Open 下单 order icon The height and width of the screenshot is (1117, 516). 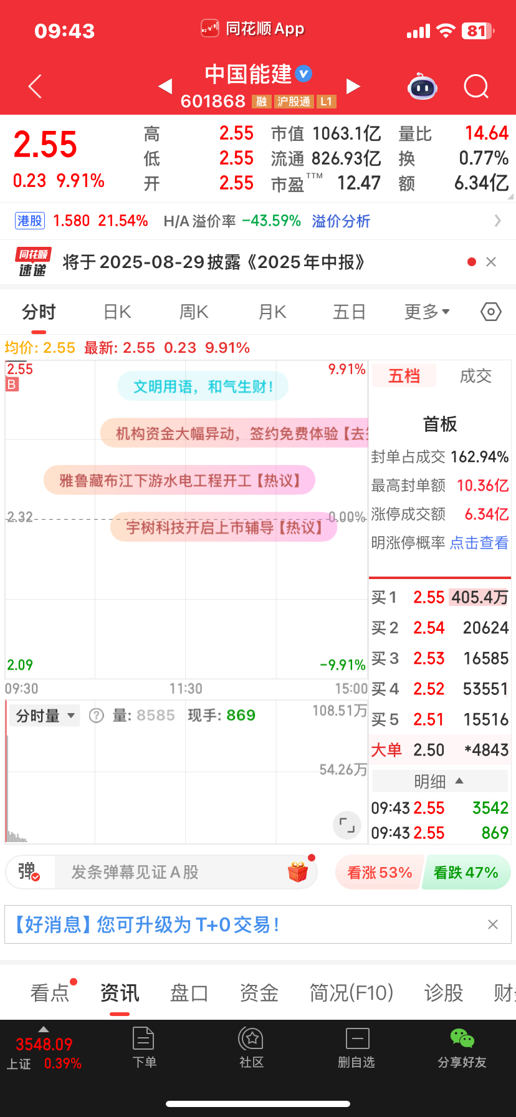pyautogui.click(x=144, y=1048)
